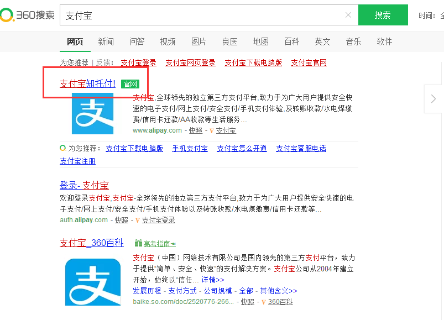This screenshot has width=444, height=320.
Task: Click the V verified icon beside www.alipay.com
Action: click(212, 131)
